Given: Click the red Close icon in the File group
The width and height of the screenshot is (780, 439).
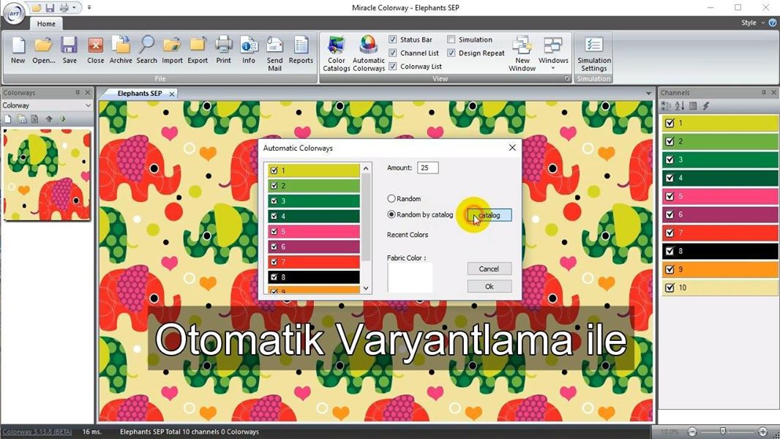Looking at the screenshot, I should point(95,50).
